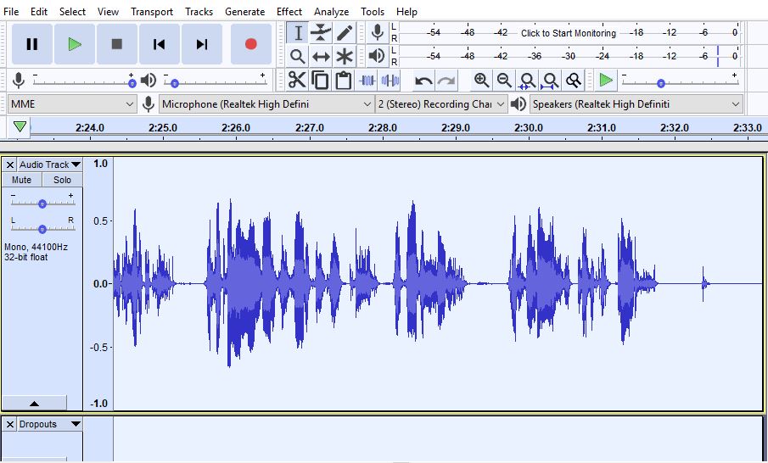The height and width of the screenshot is (463, 768).
Task: Click the green timeline pin triangle
Action: click(20, 127)
